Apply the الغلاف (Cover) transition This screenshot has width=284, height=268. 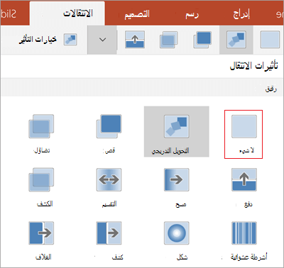coord(41,241)
